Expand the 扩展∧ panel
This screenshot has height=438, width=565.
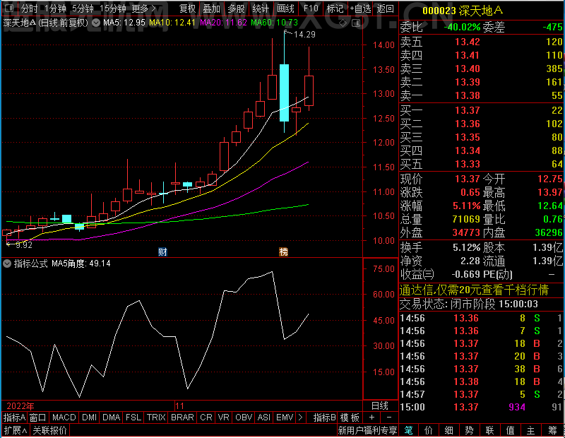pos(16,430)
